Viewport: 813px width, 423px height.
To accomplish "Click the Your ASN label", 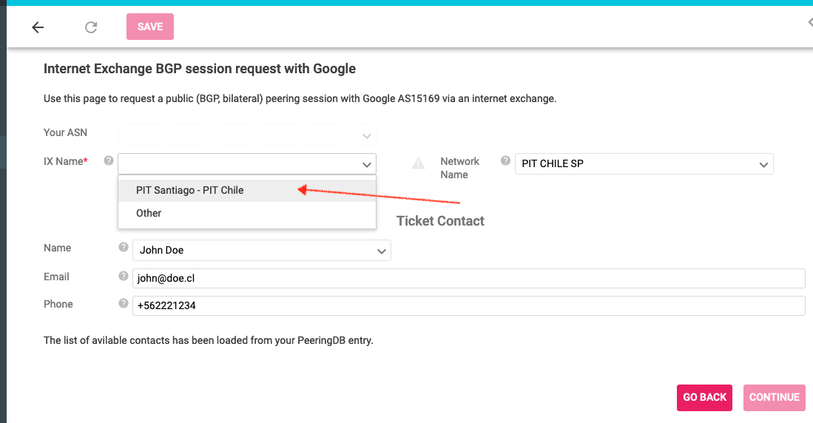I will (x=65, y=132).
